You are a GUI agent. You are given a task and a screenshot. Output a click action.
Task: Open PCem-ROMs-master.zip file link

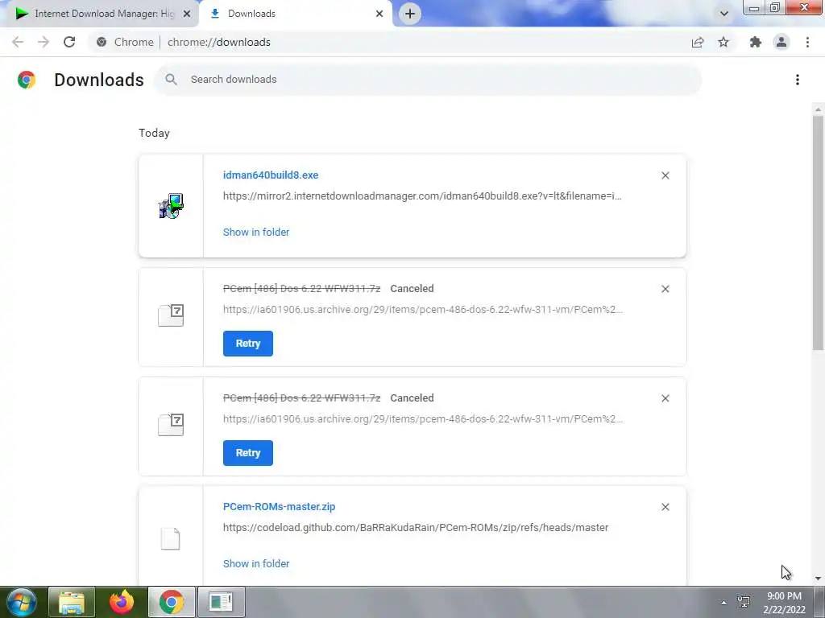pyautogui.click(x=279, y=507)
